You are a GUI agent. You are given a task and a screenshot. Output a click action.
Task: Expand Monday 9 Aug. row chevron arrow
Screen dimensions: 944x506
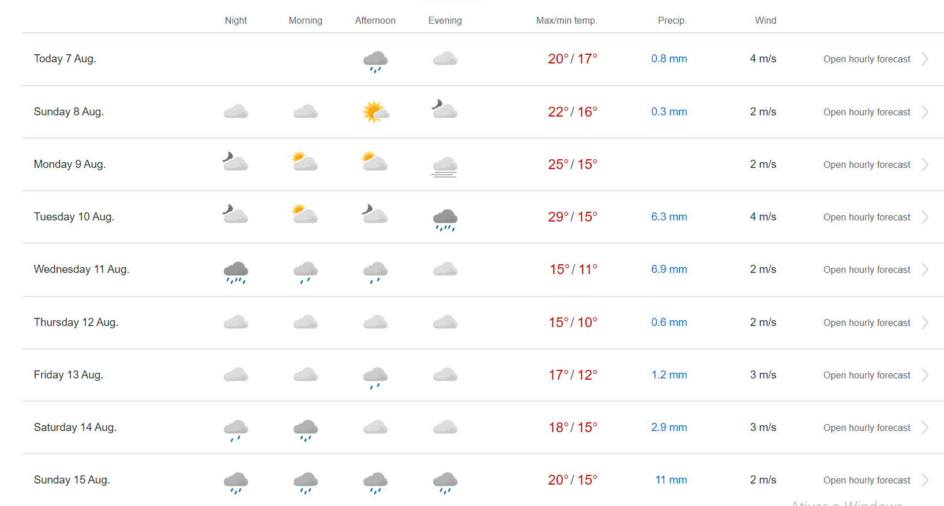pos(925,164)
